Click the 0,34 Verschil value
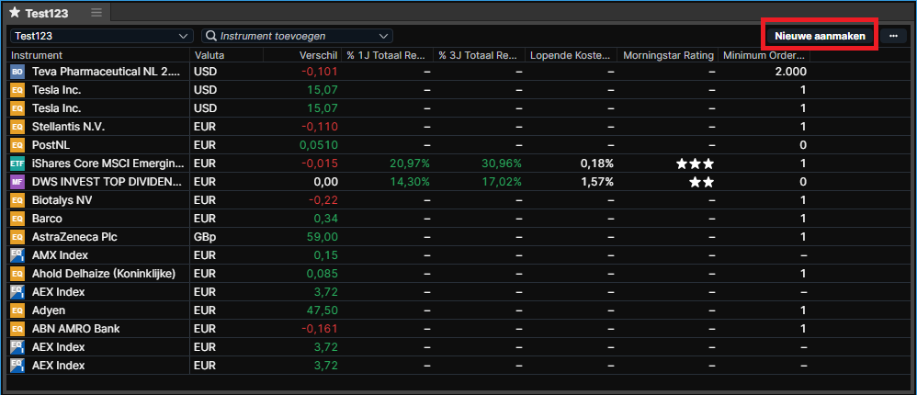Screen dimensions: 917x395 click(x=326, y=219)
